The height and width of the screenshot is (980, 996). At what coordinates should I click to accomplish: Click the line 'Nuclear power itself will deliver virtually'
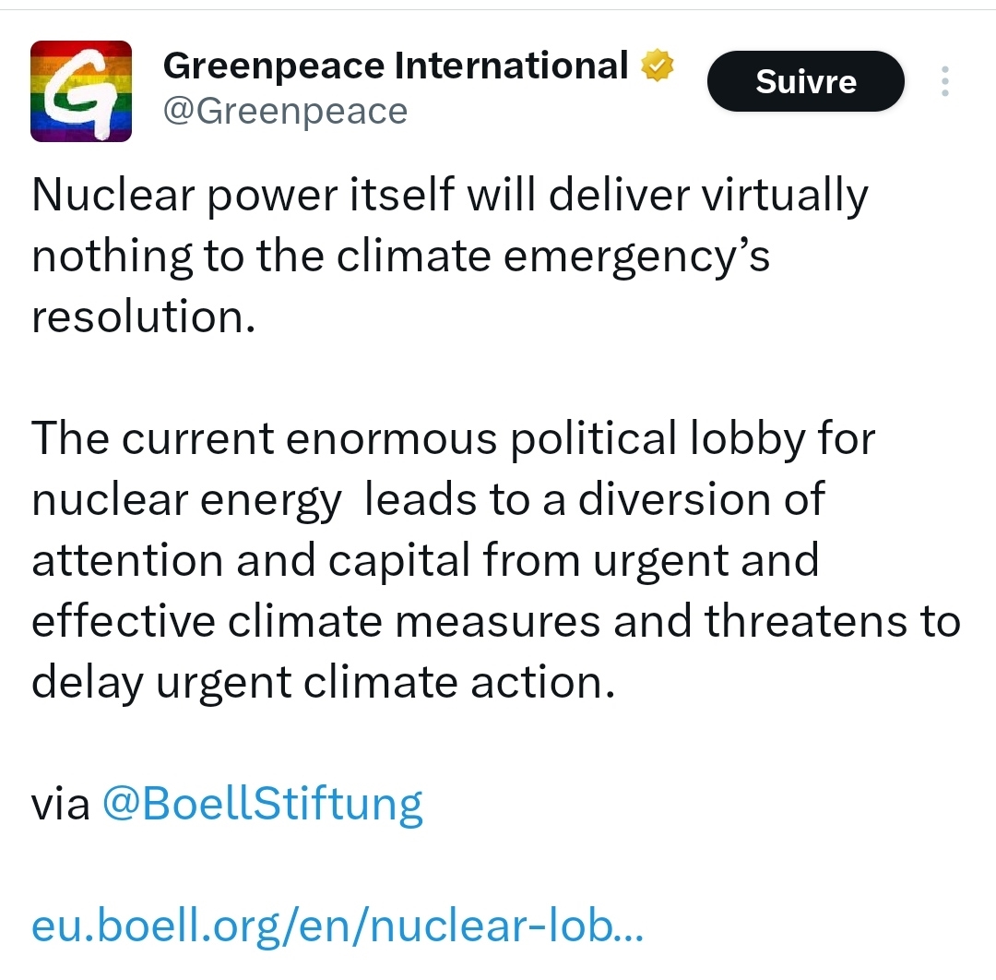tap(450, 197)
